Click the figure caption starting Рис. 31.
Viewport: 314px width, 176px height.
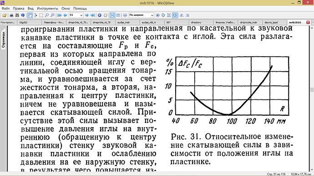pyautogui.click(x=232, y=149)
